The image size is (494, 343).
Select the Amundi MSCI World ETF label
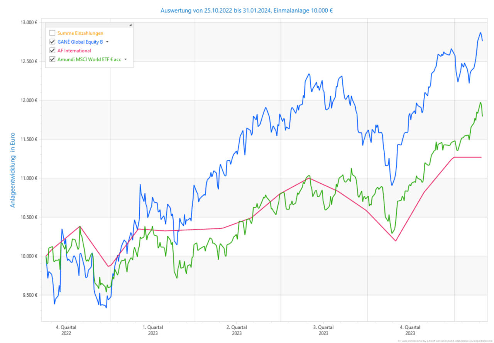[x=89, y=59]
